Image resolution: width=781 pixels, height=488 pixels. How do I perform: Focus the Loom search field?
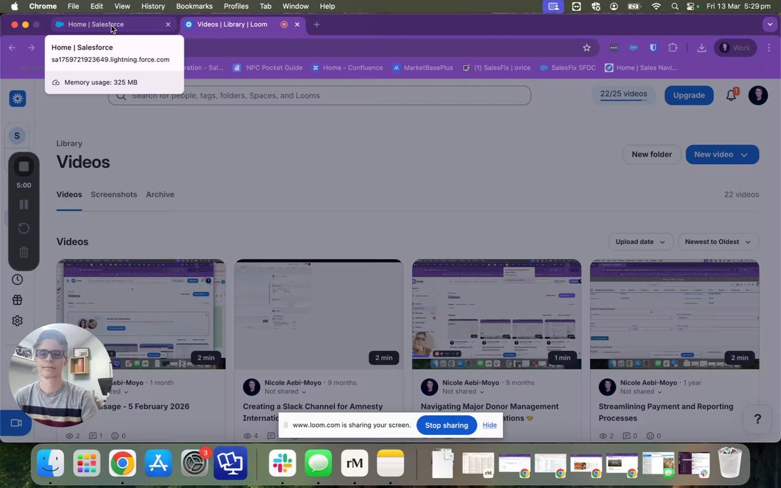(x=320, y=96)
